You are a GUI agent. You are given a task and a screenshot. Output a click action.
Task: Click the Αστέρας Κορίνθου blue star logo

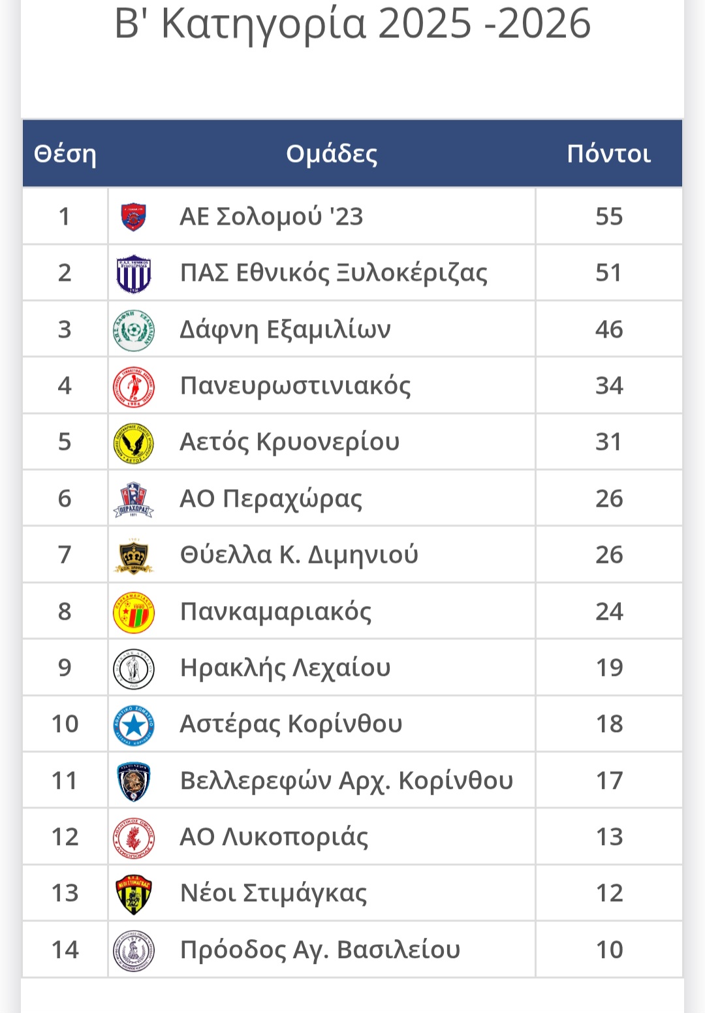(x=134, y=725)
